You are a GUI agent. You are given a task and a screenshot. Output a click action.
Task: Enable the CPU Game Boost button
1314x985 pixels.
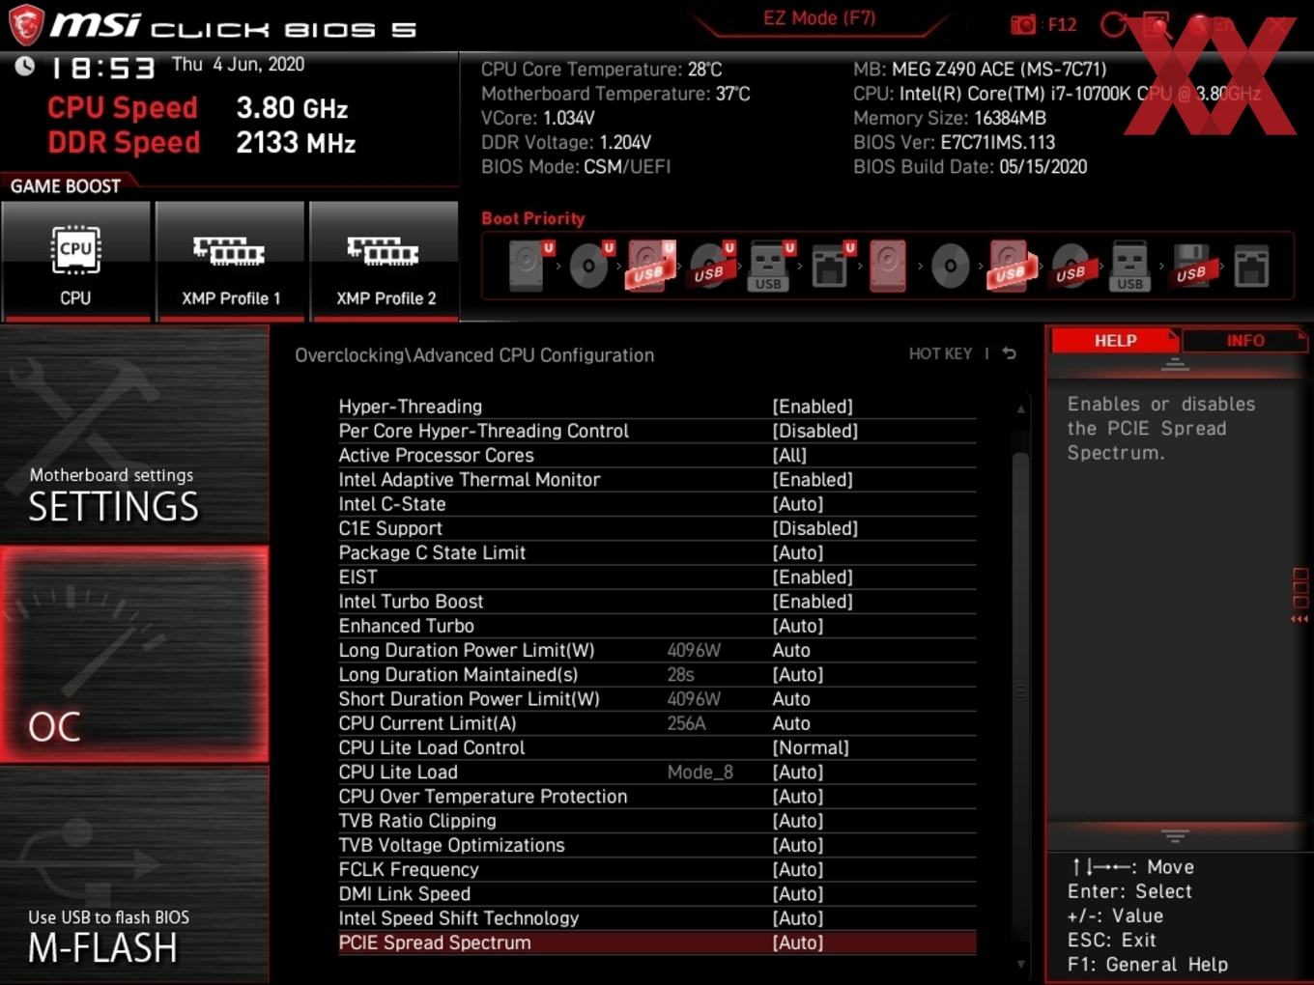[75, 261]
